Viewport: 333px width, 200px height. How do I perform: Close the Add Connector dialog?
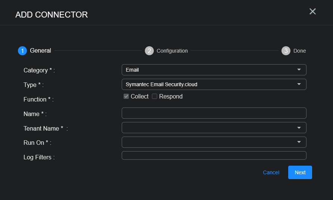coord(312,12)
